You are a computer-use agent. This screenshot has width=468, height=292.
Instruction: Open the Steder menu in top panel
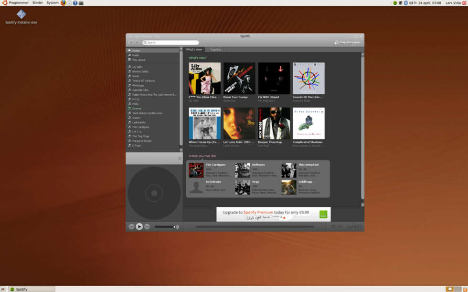[38, 3]
